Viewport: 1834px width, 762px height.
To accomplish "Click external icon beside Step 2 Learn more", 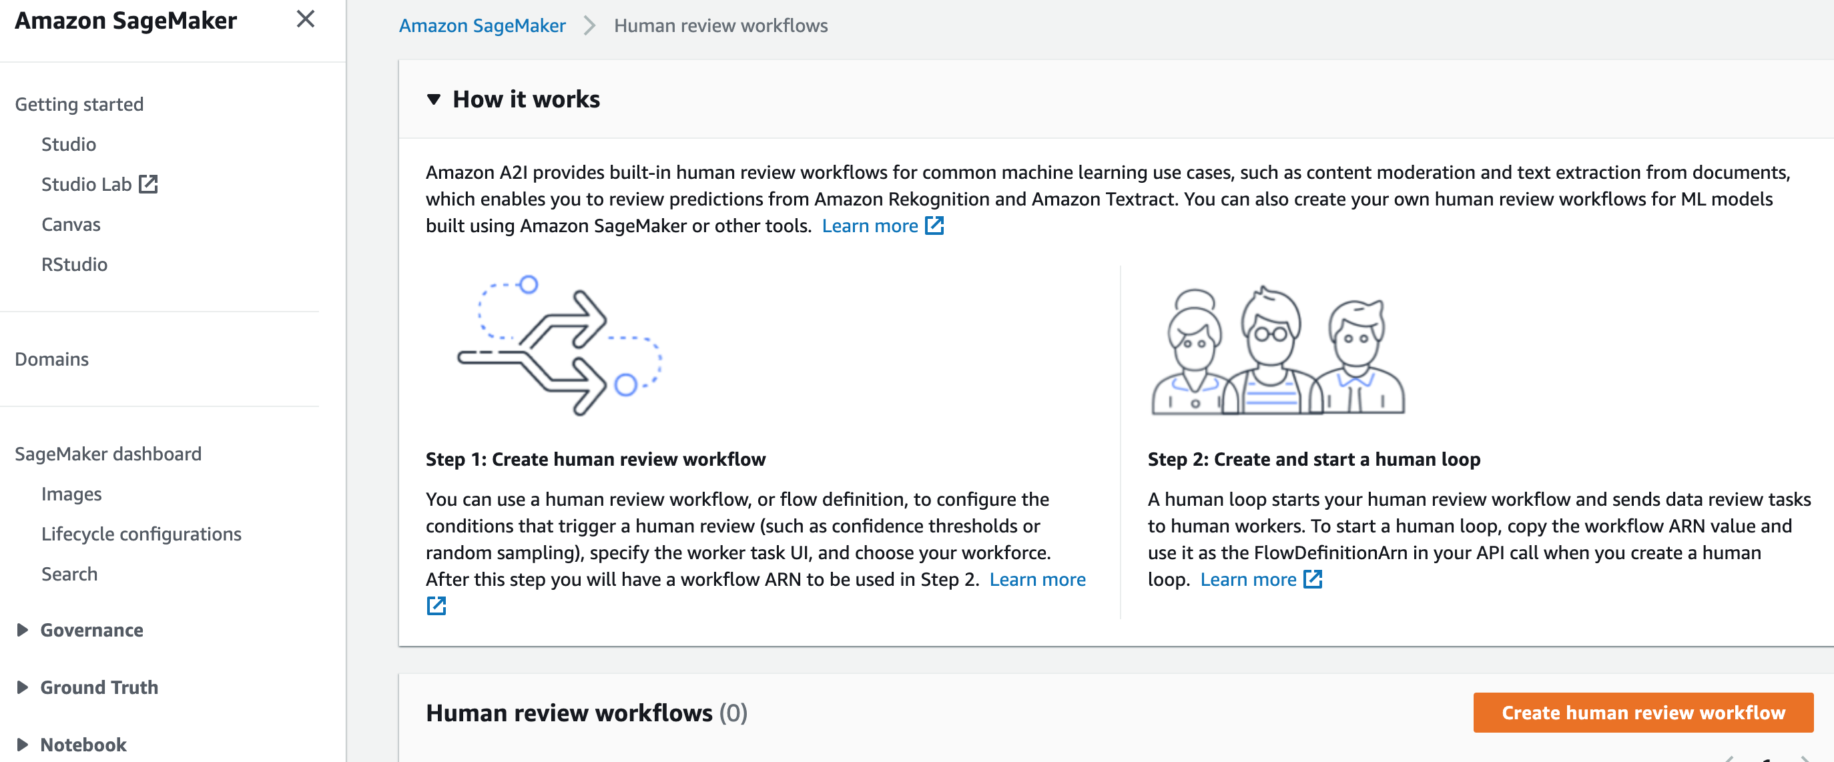I will tap(1312, 579).
